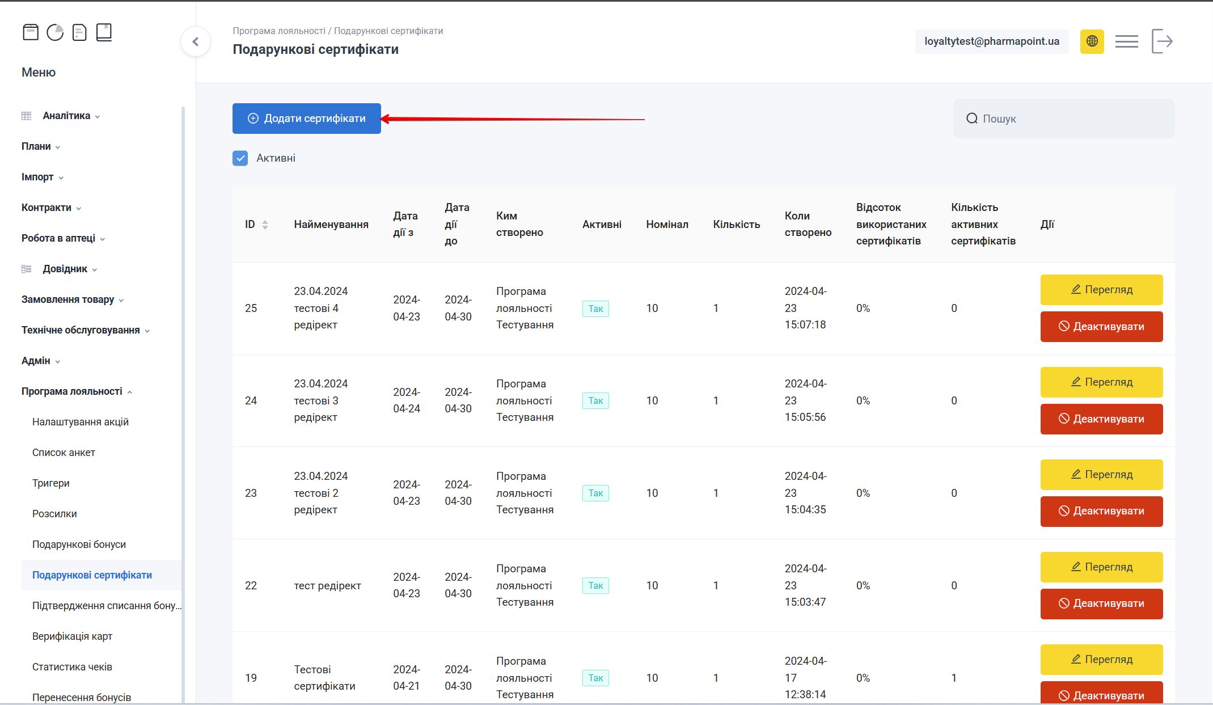This screenshot has width=1213, height=705.
Task: Sort the table by ID column arrows
Action: pos(265,225)
